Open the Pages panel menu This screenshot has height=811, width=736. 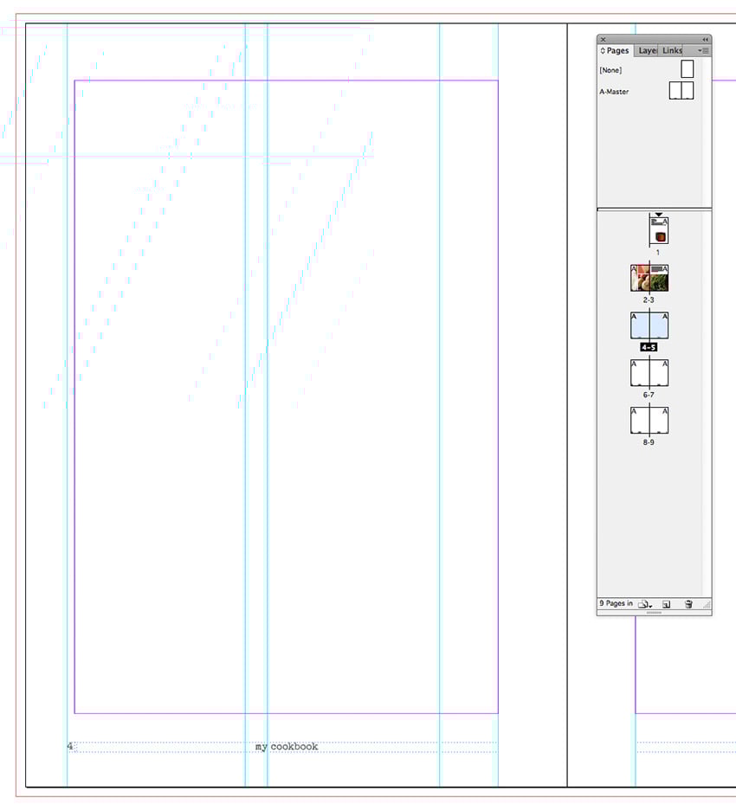pyautogui.click(x=703, y=50)
